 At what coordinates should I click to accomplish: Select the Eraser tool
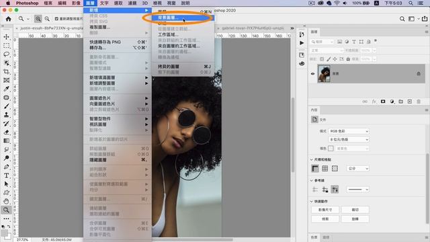[x=6, y=132]
